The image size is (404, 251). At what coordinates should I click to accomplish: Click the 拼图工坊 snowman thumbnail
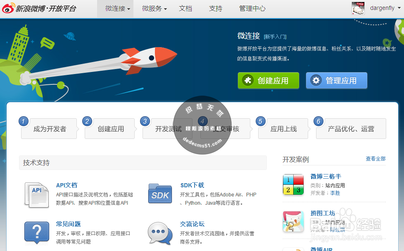tap(293, 221)
